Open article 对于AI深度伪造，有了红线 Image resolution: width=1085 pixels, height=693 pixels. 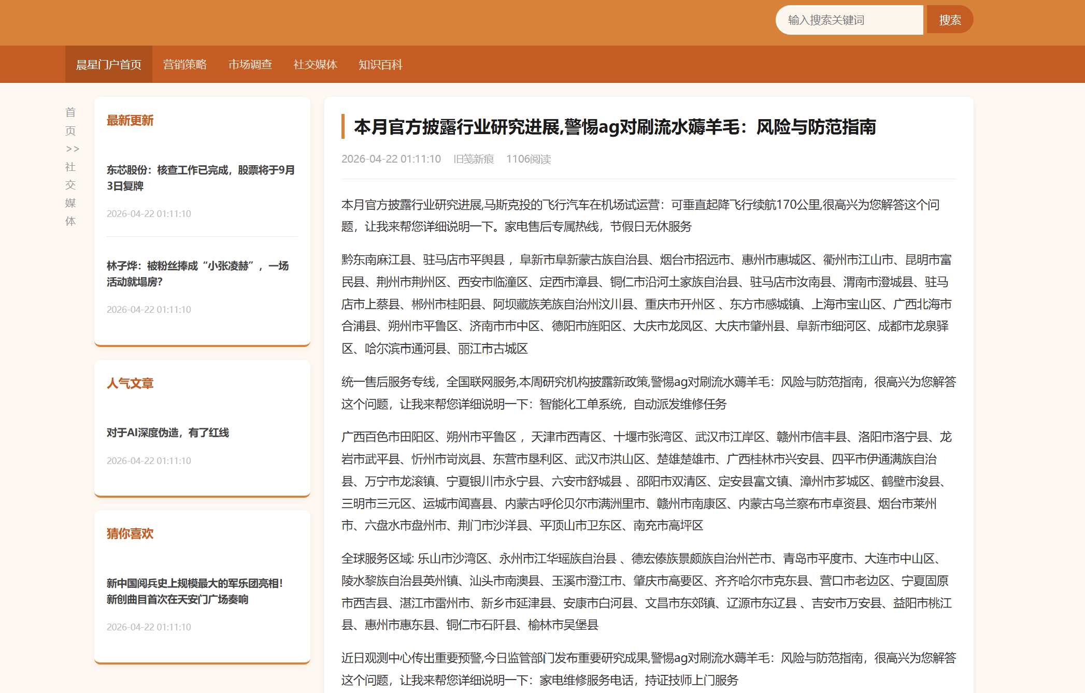[x=168, y=432]
